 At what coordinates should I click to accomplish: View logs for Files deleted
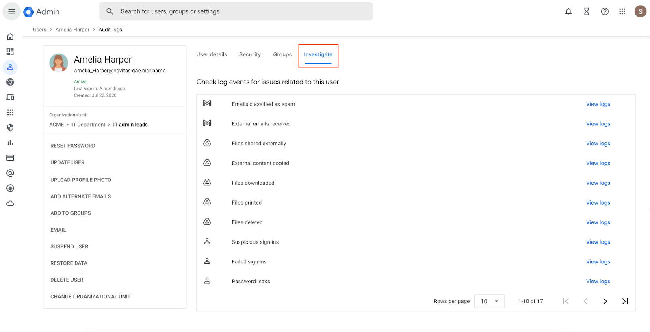pyautogui.click(x=598, y=222)
